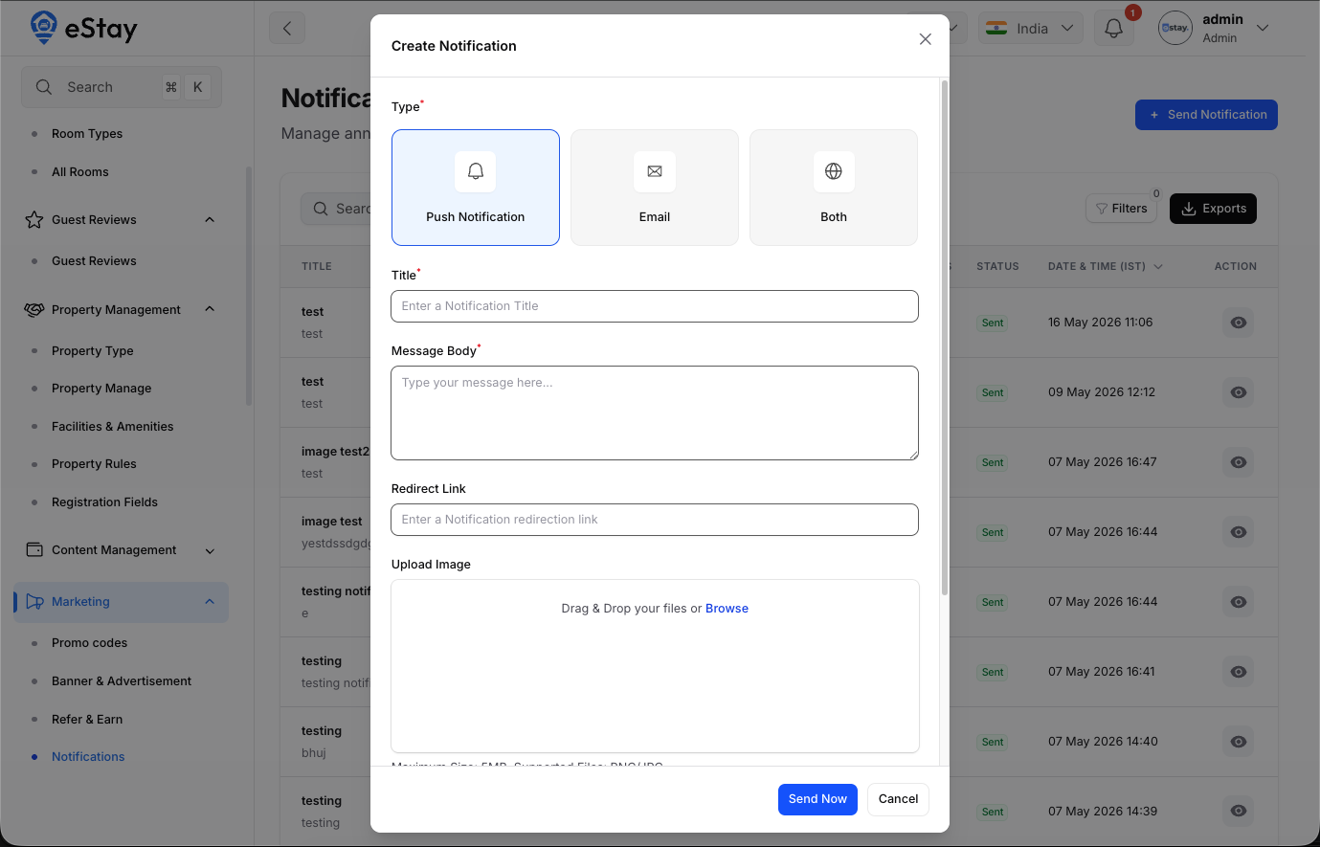The image size is (1320, 847).
Task: Open the Filters button
Action: [x=1121, y=209]
